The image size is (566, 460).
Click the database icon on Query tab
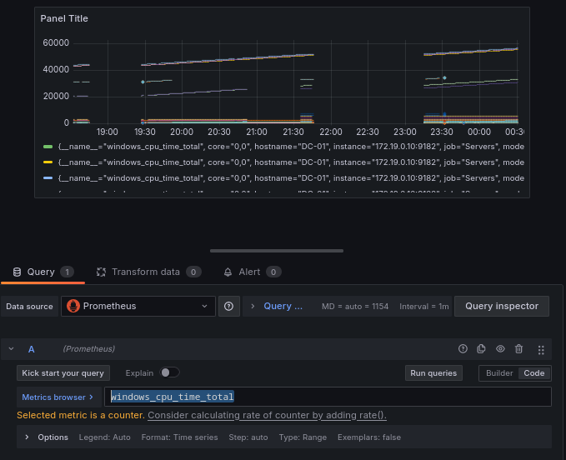17,272
